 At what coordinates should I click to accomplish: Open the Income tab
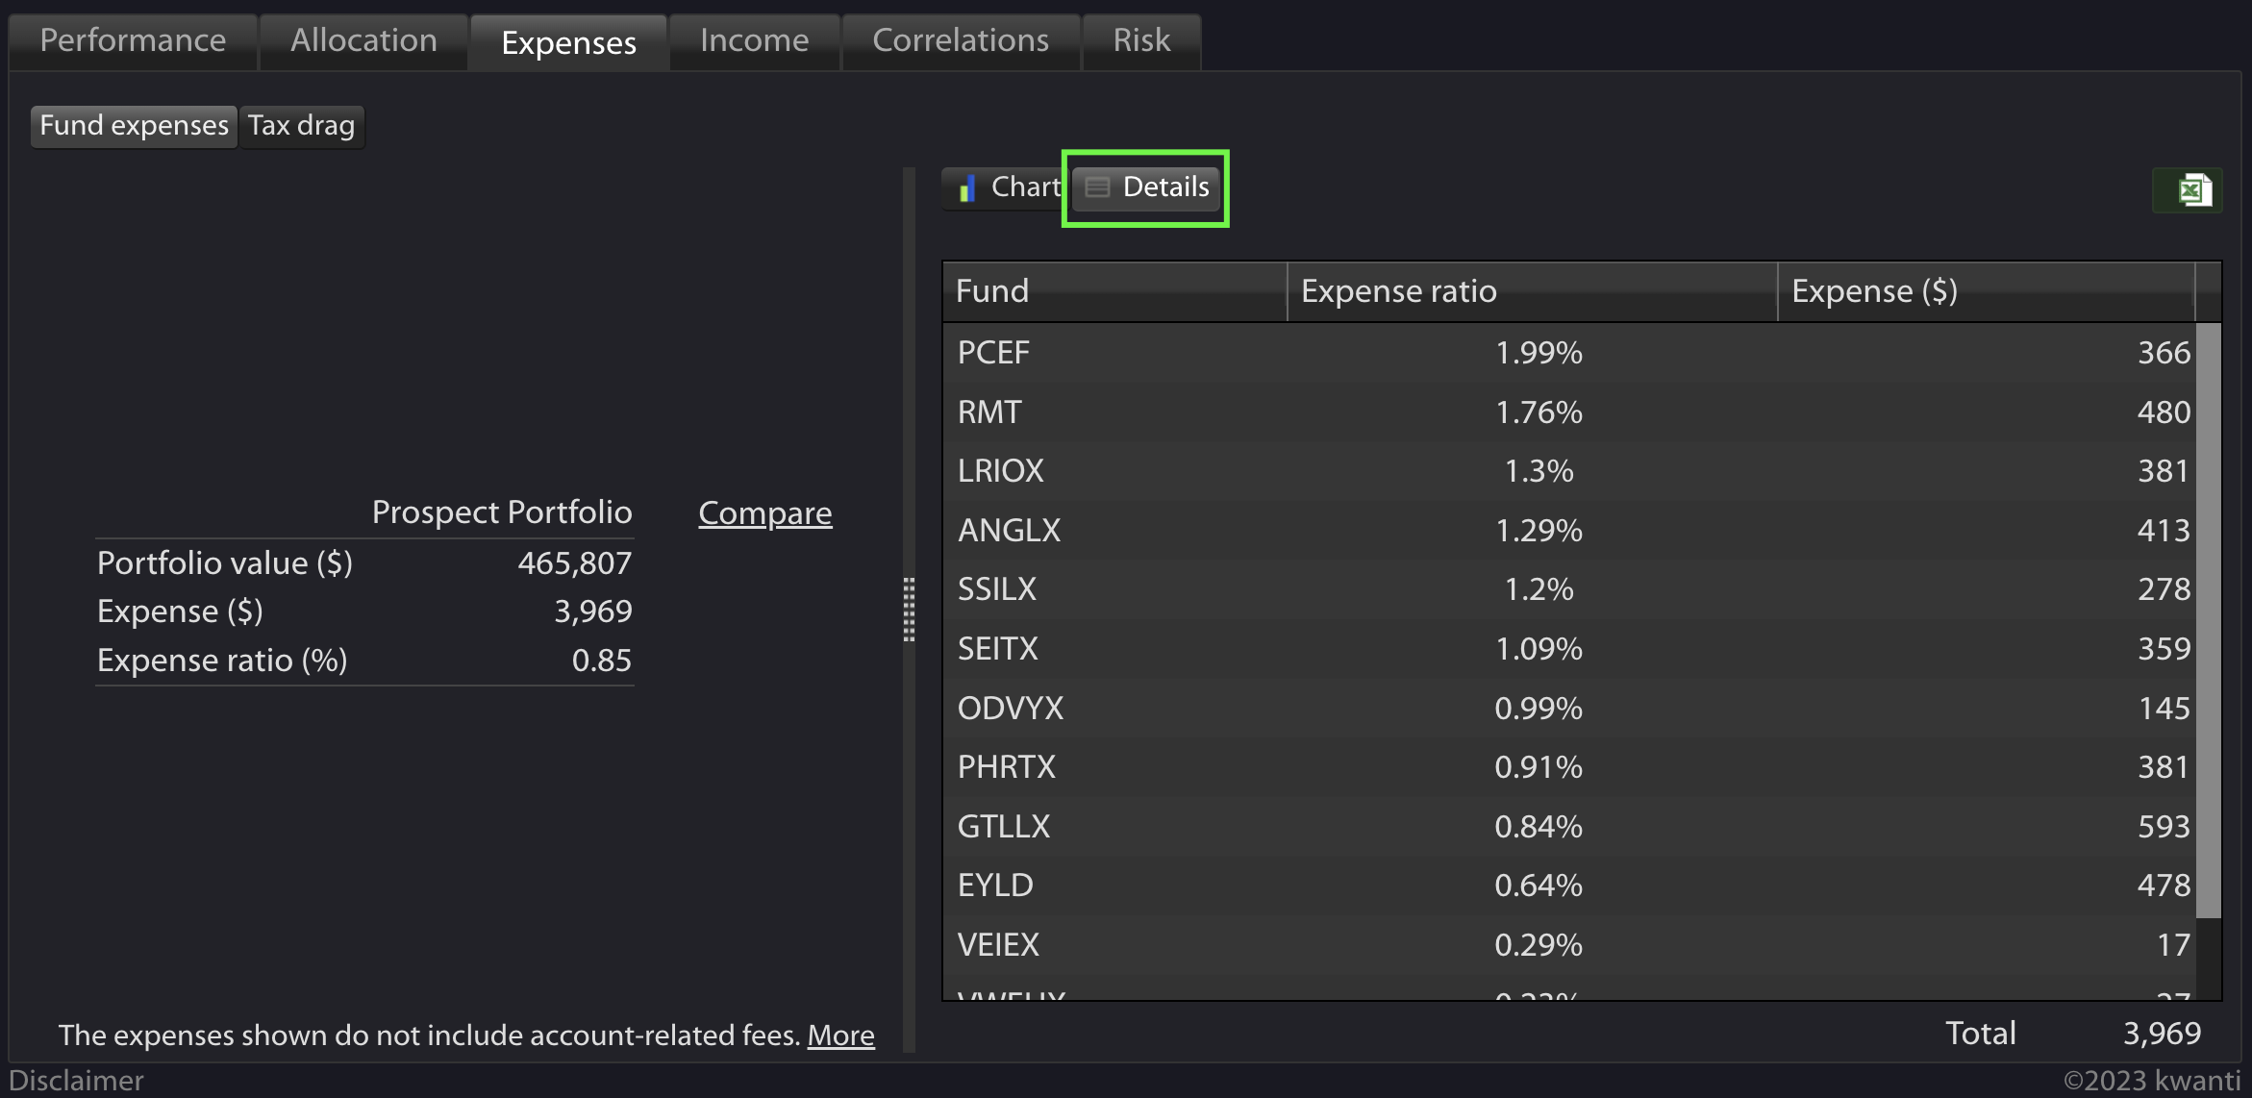coord(754,39)
